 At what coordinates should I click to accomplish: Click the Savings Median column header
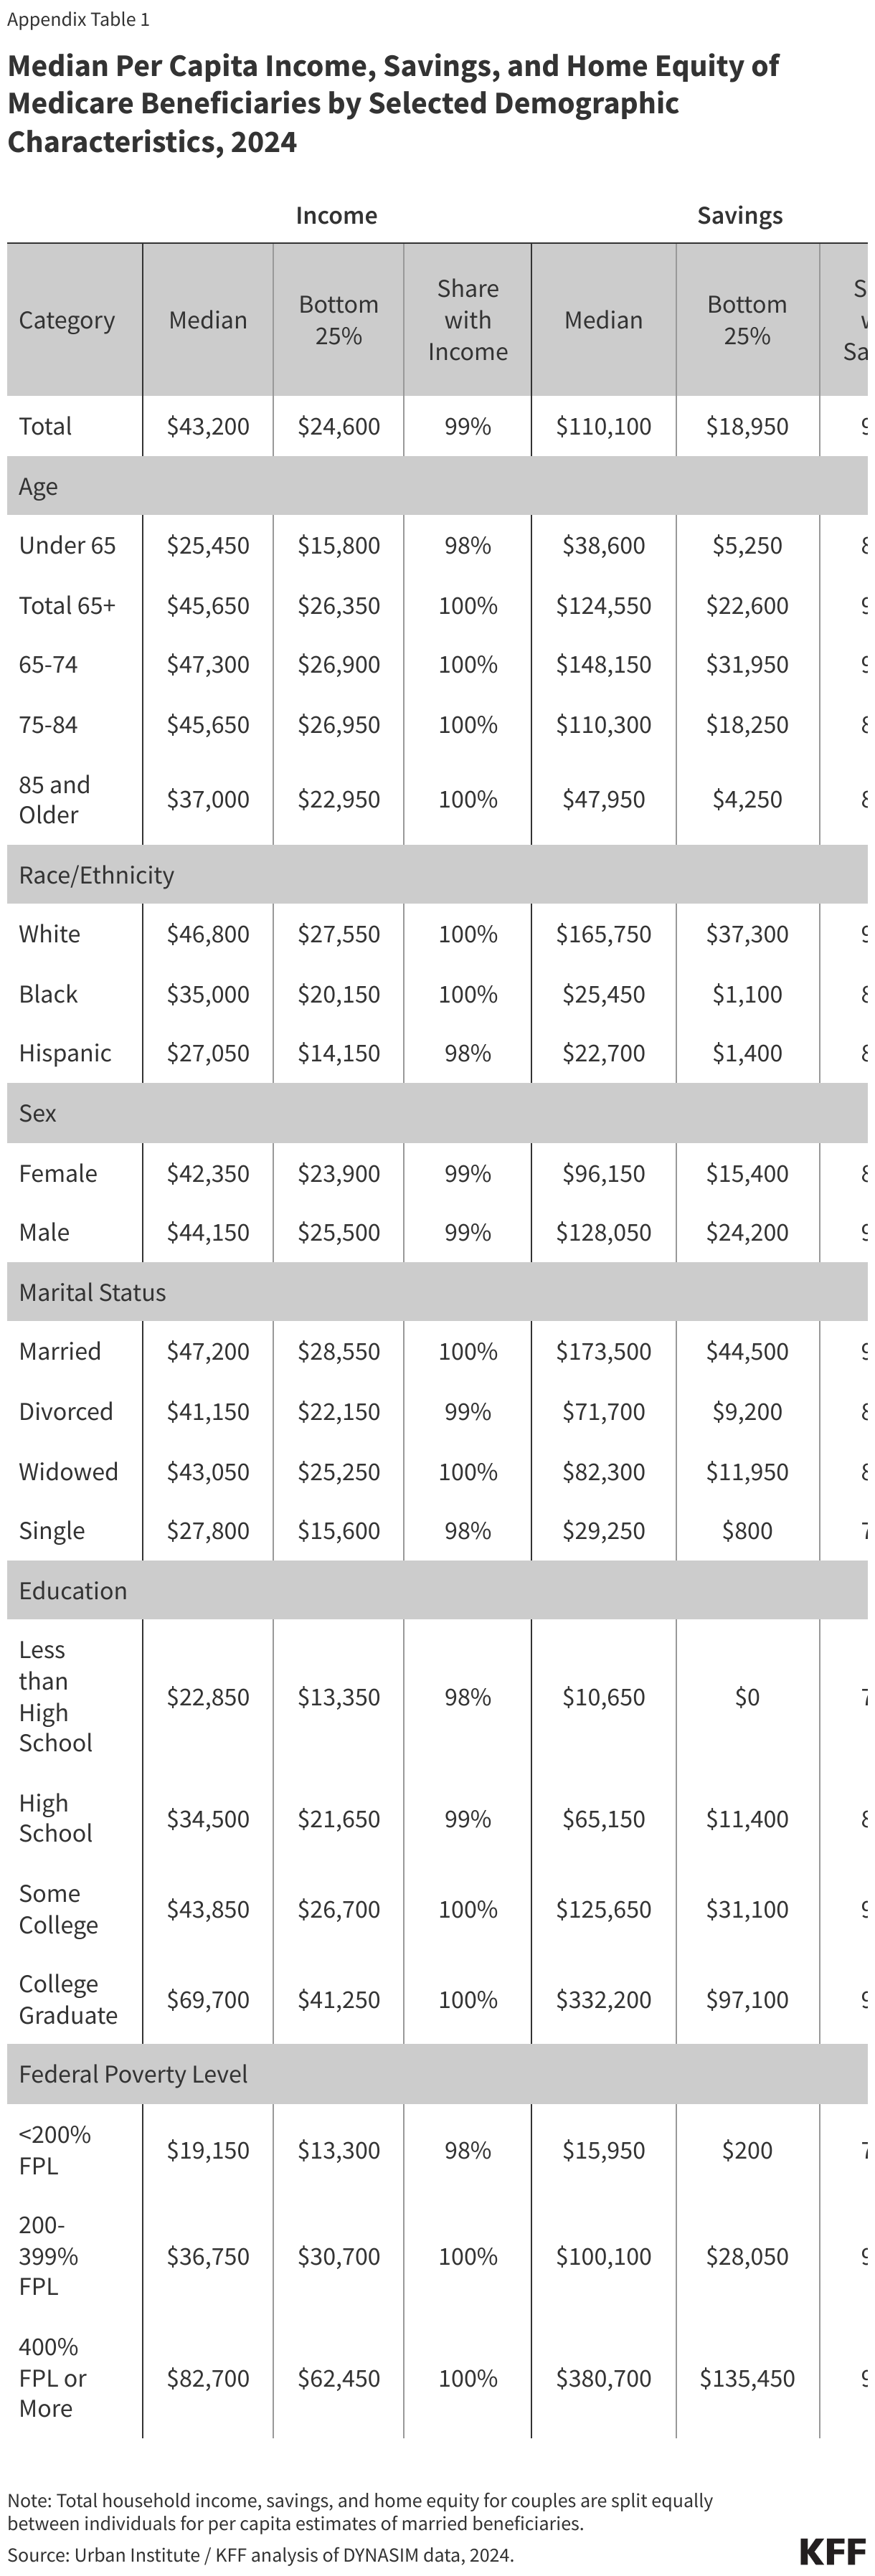tap(603, 320)
